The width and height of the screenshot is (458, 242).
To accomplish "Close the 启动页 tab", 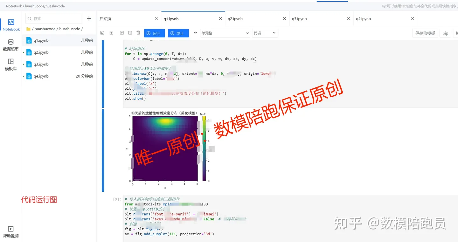I will tap(156, 19).
